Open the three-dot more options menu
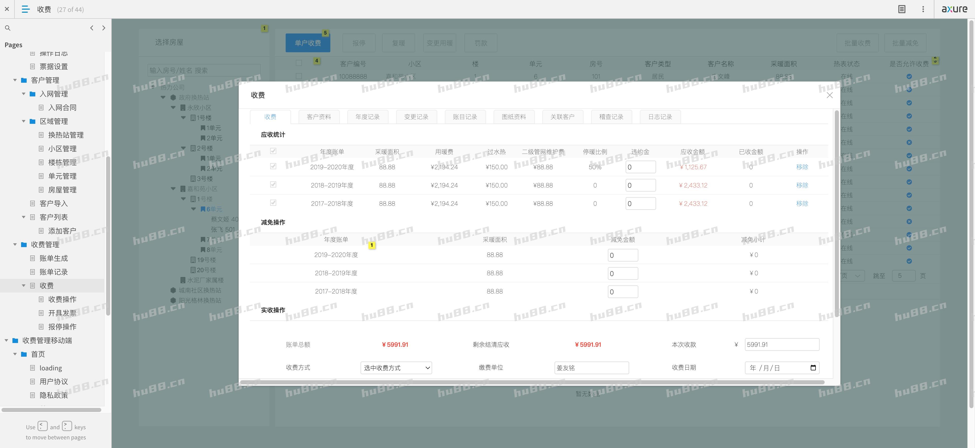Viewport: 975px width, 448px height. click(x=923, y=9)
